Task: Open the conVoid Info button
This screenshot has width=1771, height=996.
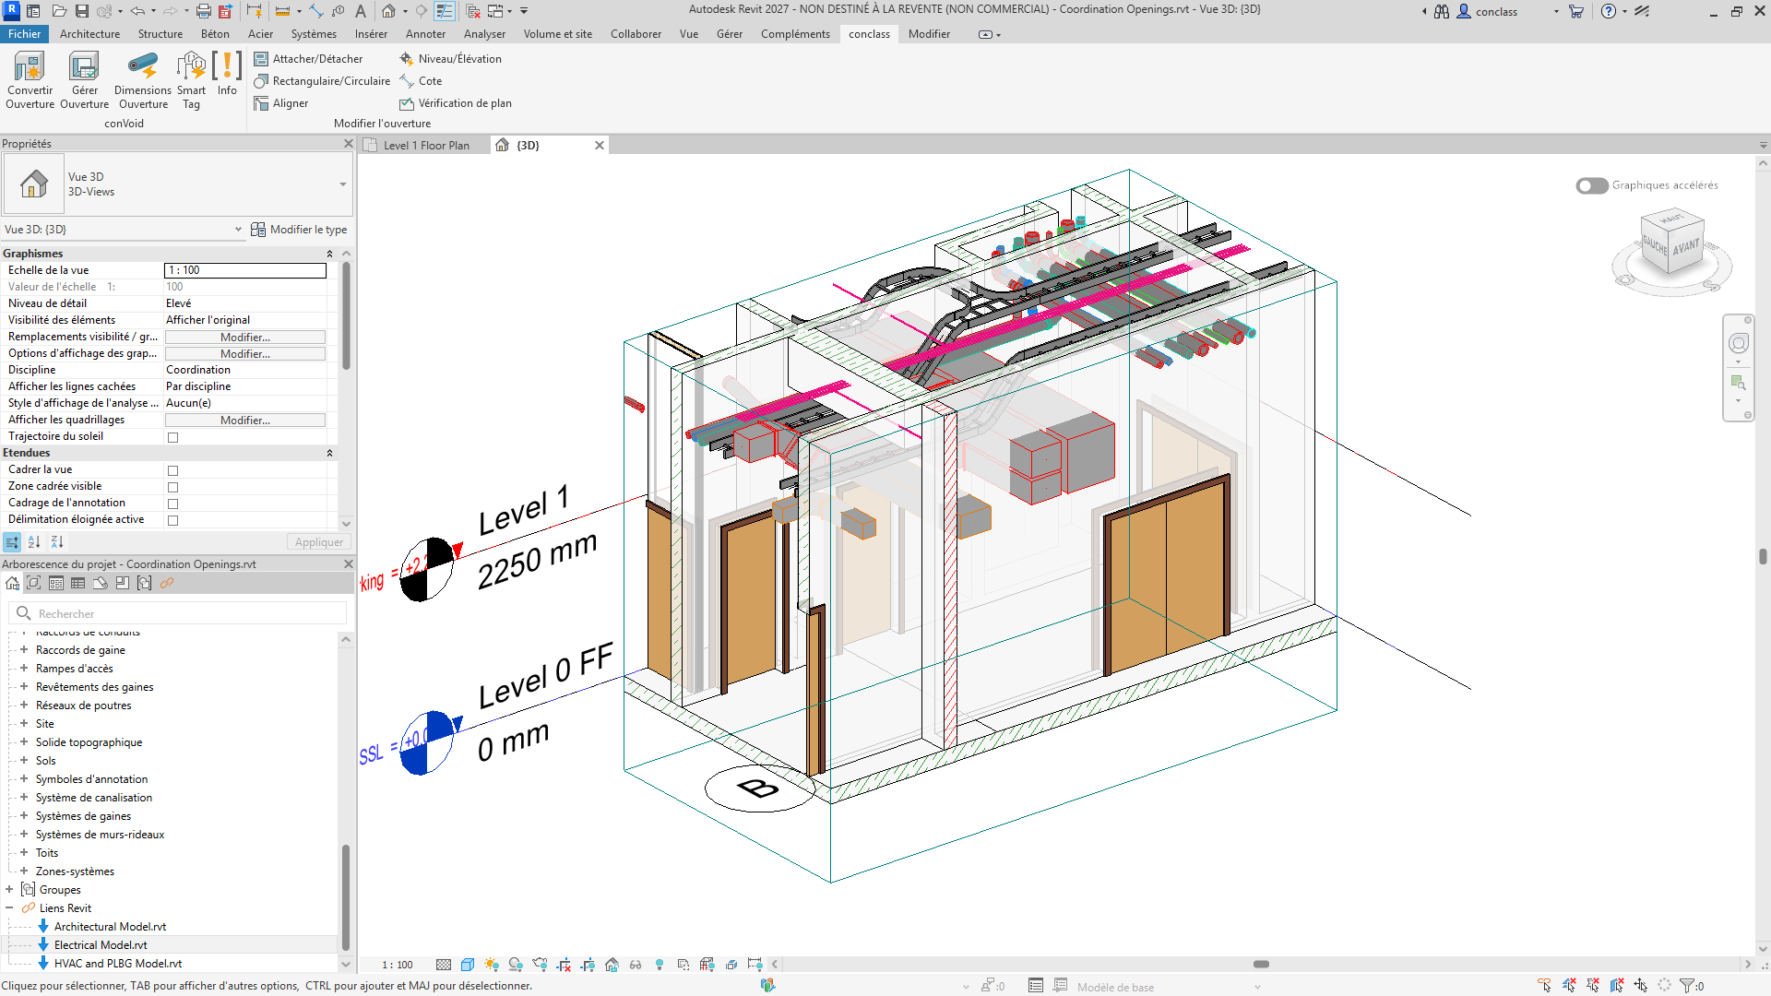Action: (x=227, y=74)
